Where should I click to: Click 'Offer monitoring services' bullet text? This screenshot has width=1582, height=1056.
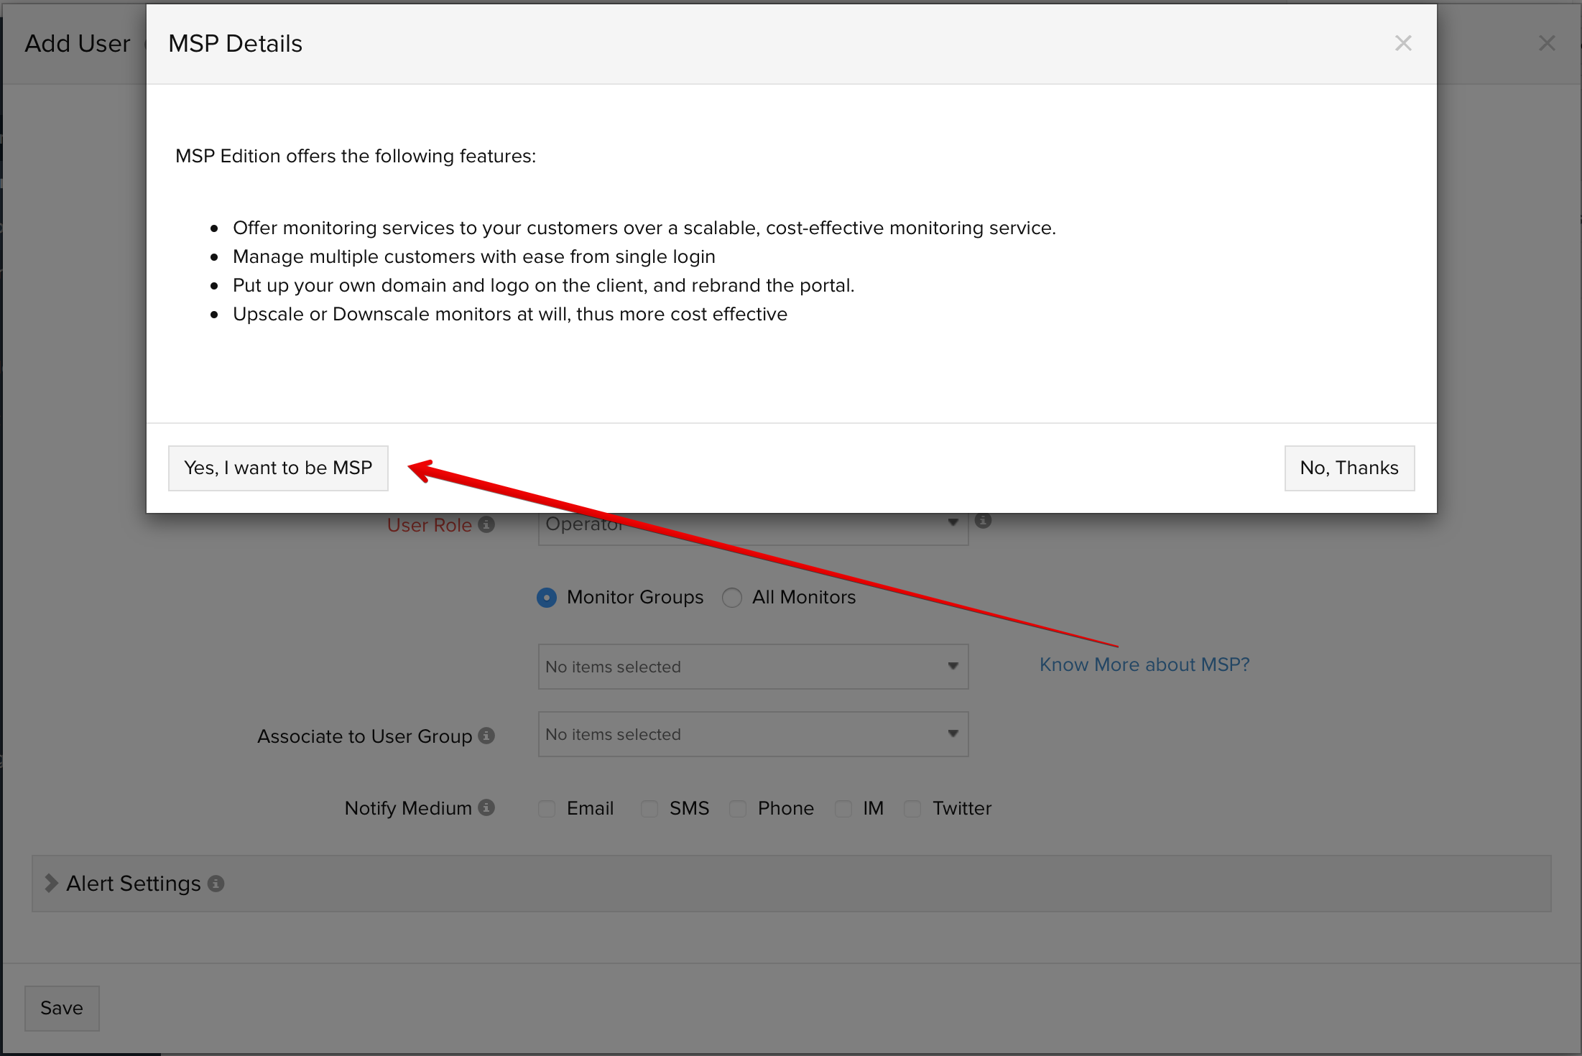pyautogui.click(x=644, y=228)
